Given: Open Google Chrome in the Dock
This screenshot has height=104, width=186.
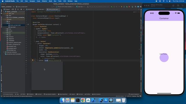Looking at the screenshot, I should pos(83,100).
